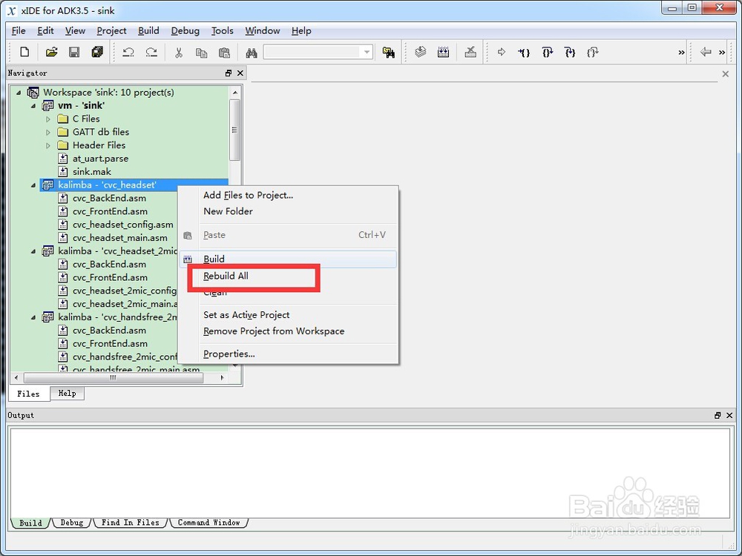Click the Copy toolbar icon
This screenshot has height=556, width=742.
(x=202, y=52)
